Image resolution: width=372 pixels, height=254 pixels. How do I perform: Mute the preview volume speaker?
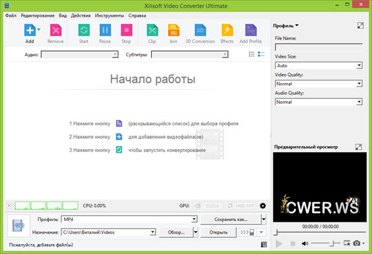tap(305, 244)
